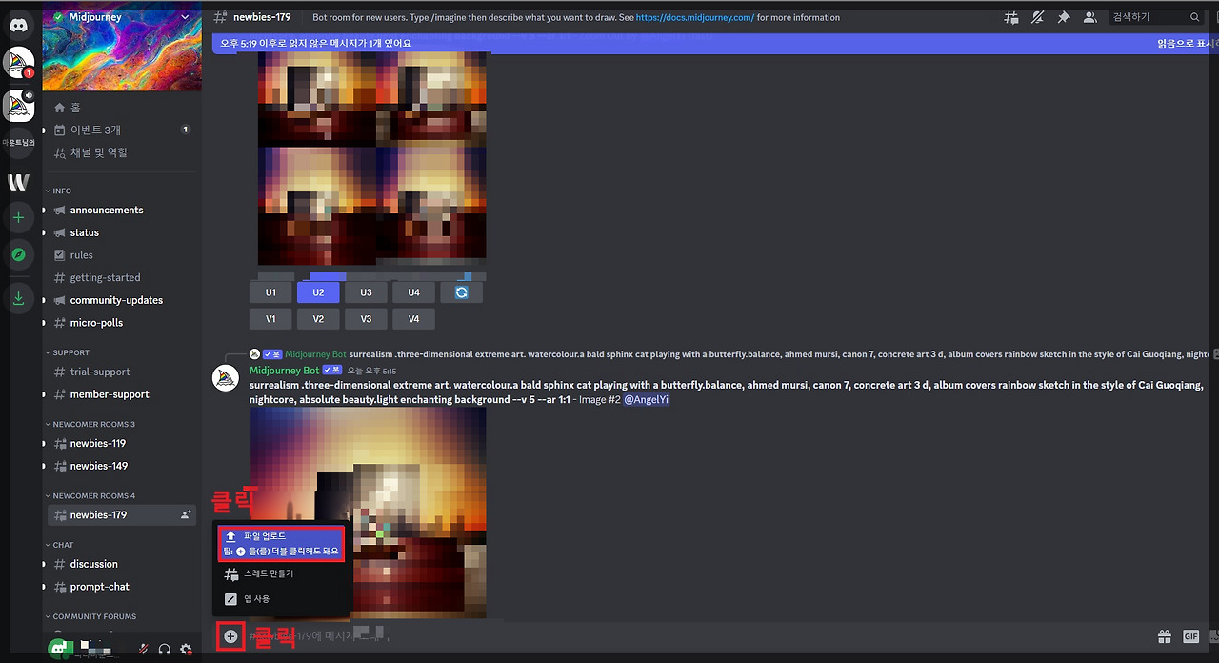Click the @AngelYi mention
Viewport: 1219px width, 663px height.
tap(646, 400)
